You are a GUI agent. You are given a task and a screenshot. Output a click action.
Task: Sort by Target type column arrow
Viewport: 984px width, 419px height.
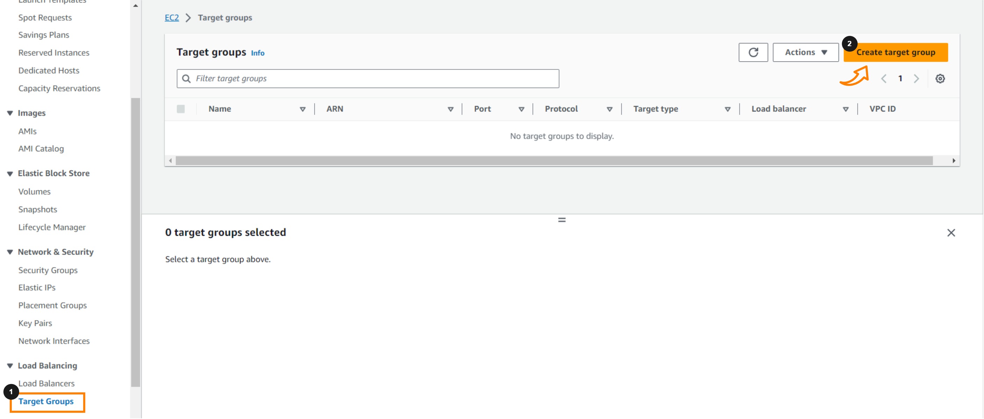pyautogui.click(x=727, y=109)
